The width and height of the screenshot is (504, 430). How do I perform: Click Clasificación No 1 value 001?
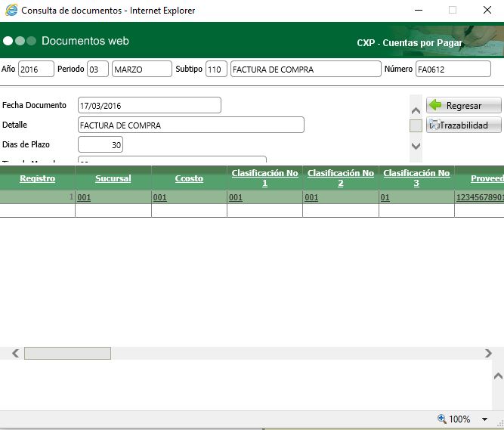(x=236, y=197)
